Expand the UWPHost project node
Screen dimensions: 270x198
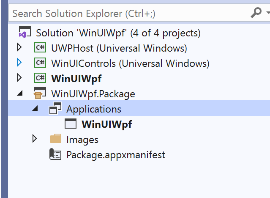[x=19, y=48]
